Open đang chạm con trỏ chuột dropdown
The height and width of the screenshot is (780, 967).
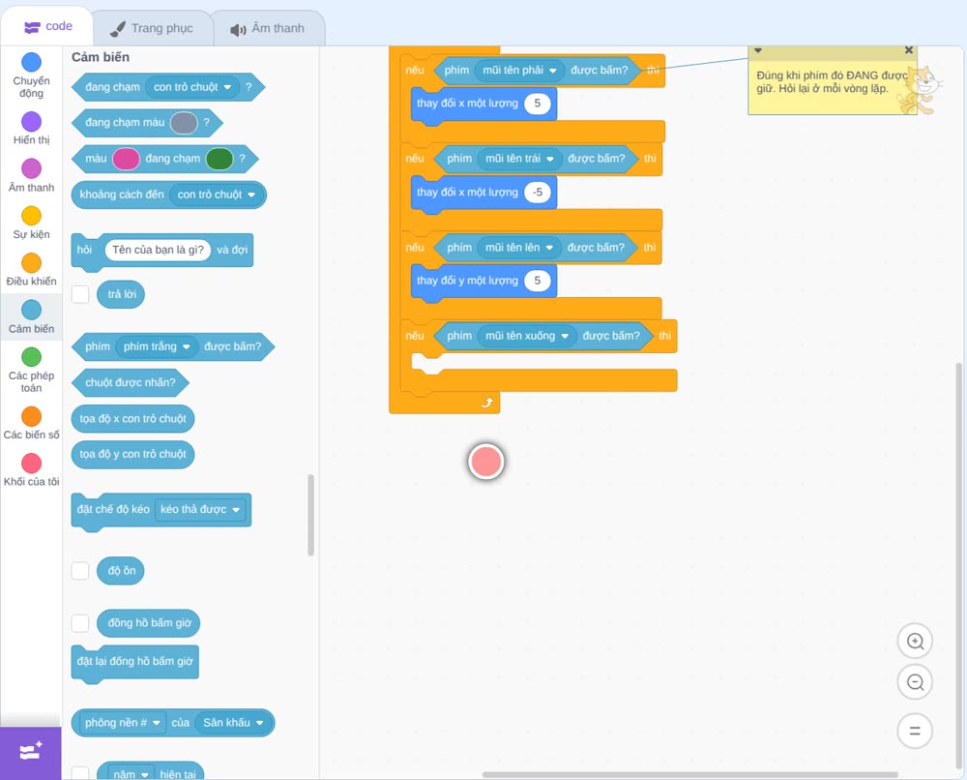click(192, 88)
